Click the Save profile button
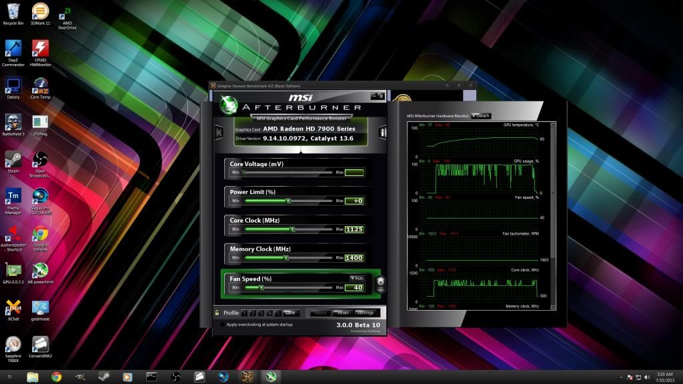This screenshot has width=683, height=384. coord(291,313)
